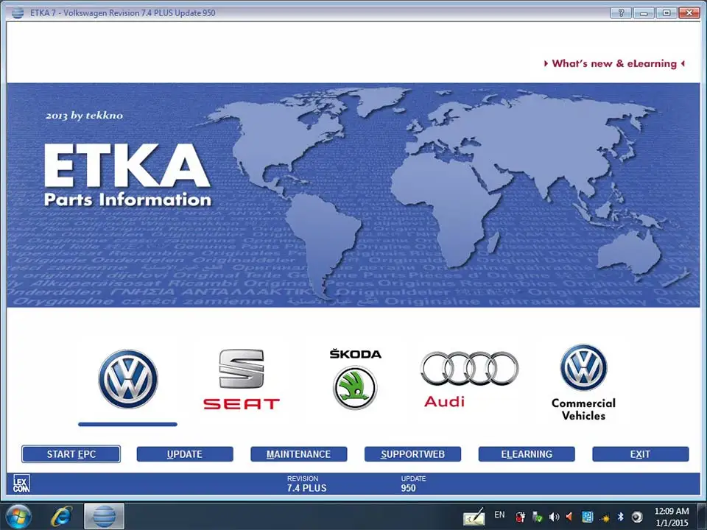The image size is (707, 530).
Task: Pick the Skoda brand logo
Action: 355,379
